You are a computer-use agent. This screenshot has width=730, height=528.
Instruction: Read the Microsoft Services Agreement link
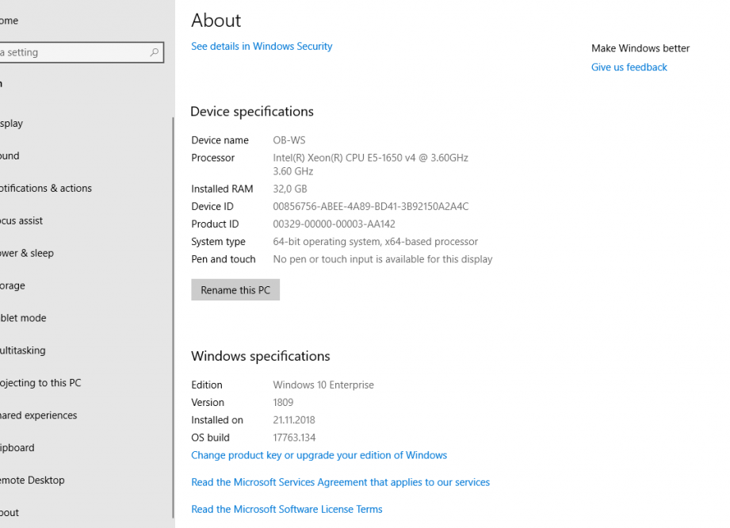tap(340, 482)
